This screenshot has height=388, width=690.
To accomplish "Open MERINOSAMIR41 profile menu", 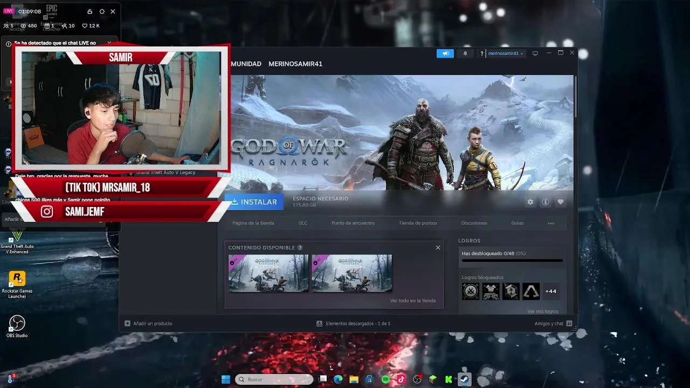I will (x=295, y=64).
